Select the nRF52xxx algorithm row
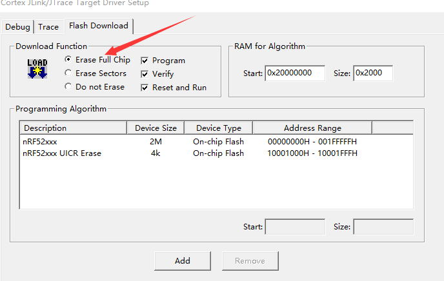This screenshot has width=444, height=281. tap(216, 142)
